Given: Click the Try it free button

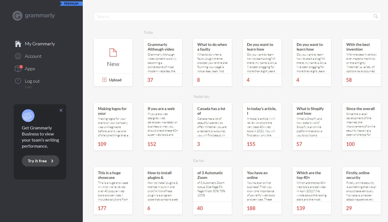Looking at the screenshot, I should click(x=41, y=161).
